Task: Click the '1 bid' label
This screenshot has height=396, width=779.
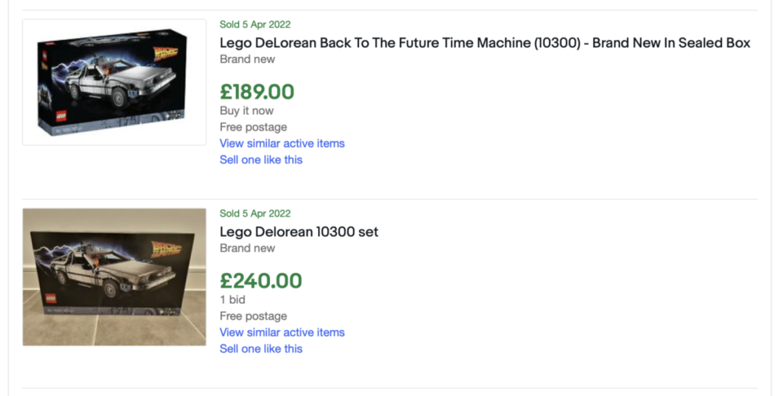Action: click(x=233, y=299)
